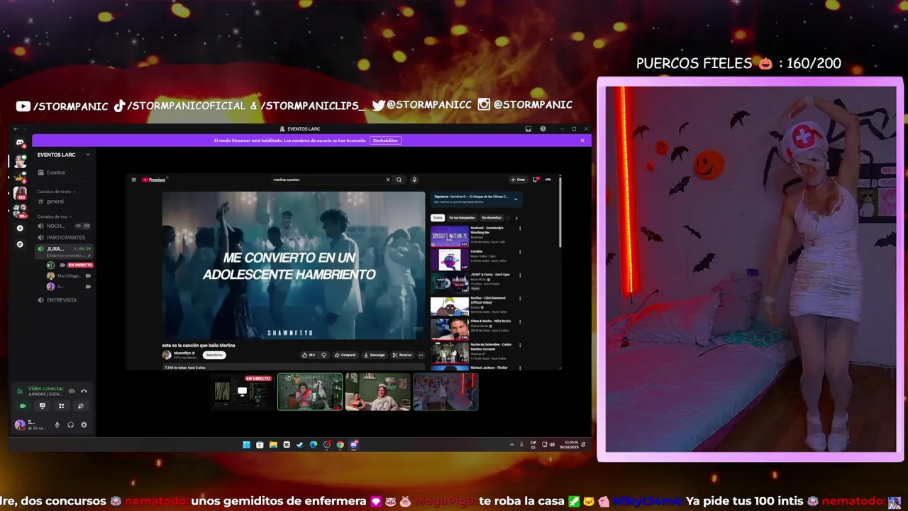Expand the EVENTOS LARC server dropdown
The width and height of the screenshot is (908, 511).
point(88,155)
